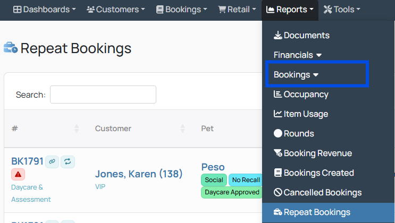Click the Daycare Approved tag on Peso
395x223 pixels.
point(232,192)
